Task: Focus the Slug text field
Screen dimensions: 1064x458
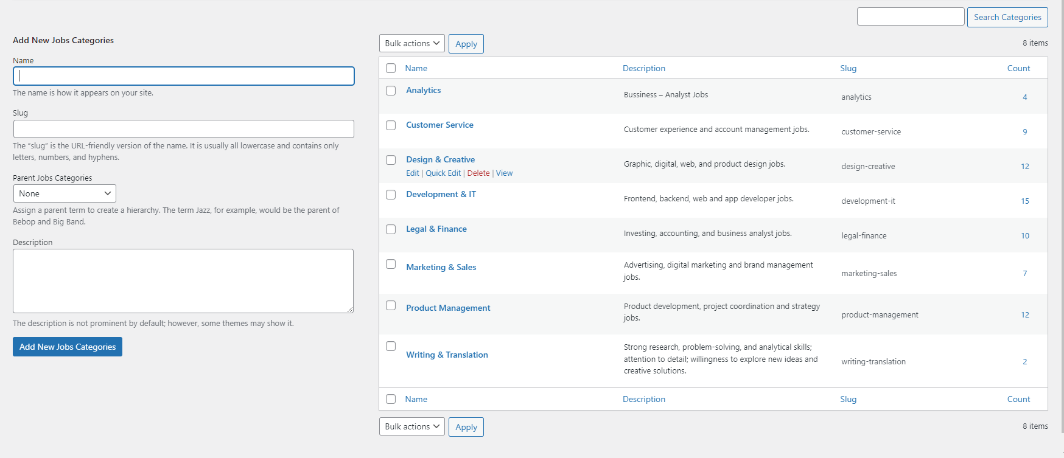Action: [183, 129]
